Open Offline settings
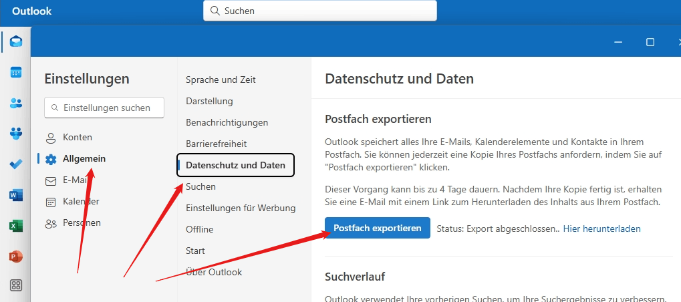Screen dimensions: 681x302 point(199,229)
